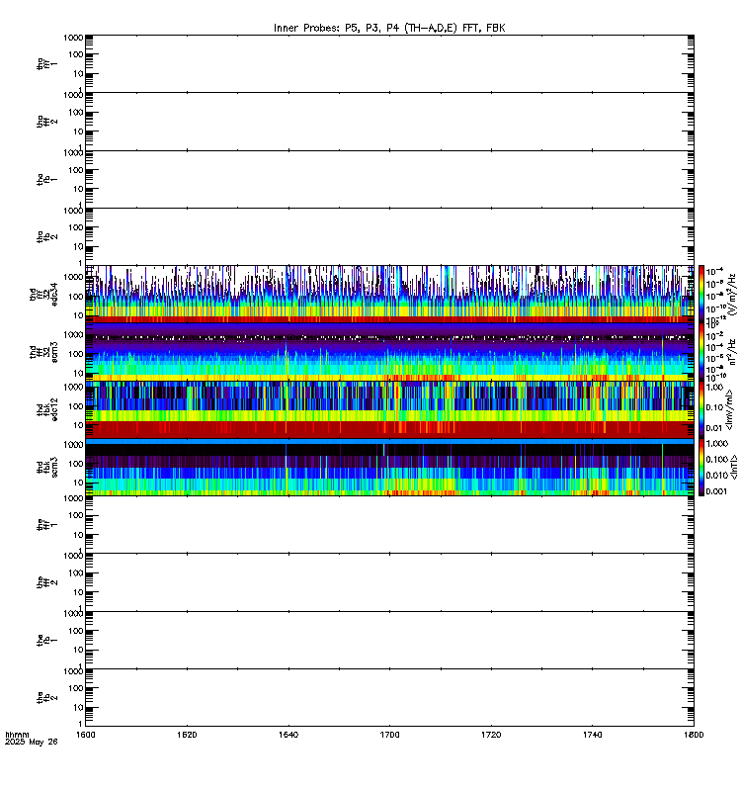The height and width of the screenshot is (791, 741).
Task: Select the 'tha fb 1' panel label
Action: pos(46,179)
